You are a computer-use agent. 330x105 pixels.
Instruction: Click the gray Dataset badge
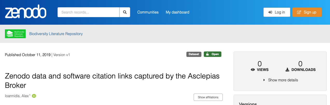pyautogui.click(x=194, y=54)
